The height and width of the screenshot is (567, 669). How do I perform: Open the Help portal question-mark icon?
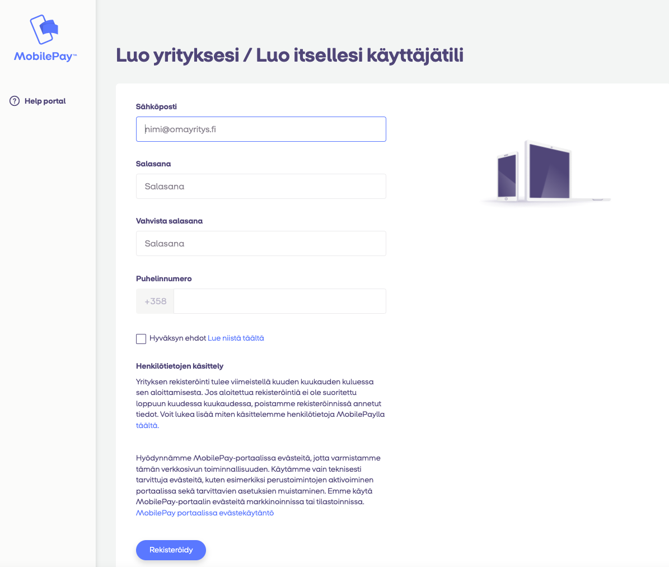(13, 101)
